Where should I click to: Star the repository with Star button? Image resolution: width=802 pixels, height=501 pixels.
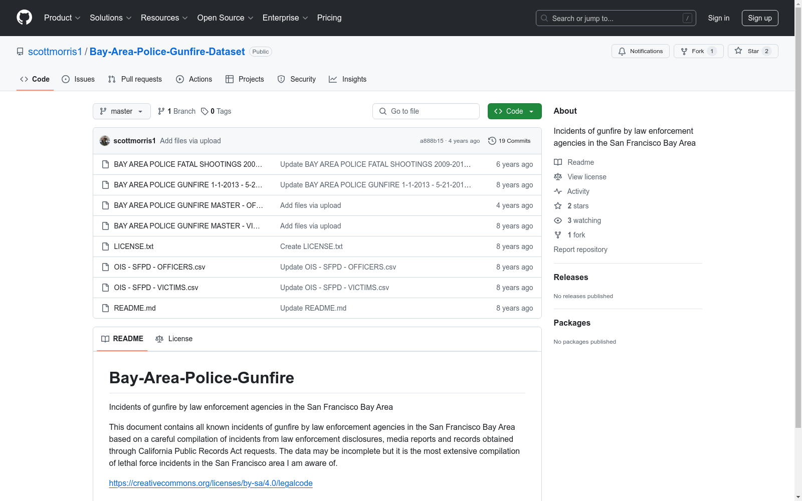pyautogui.click(x=753, y=51)
